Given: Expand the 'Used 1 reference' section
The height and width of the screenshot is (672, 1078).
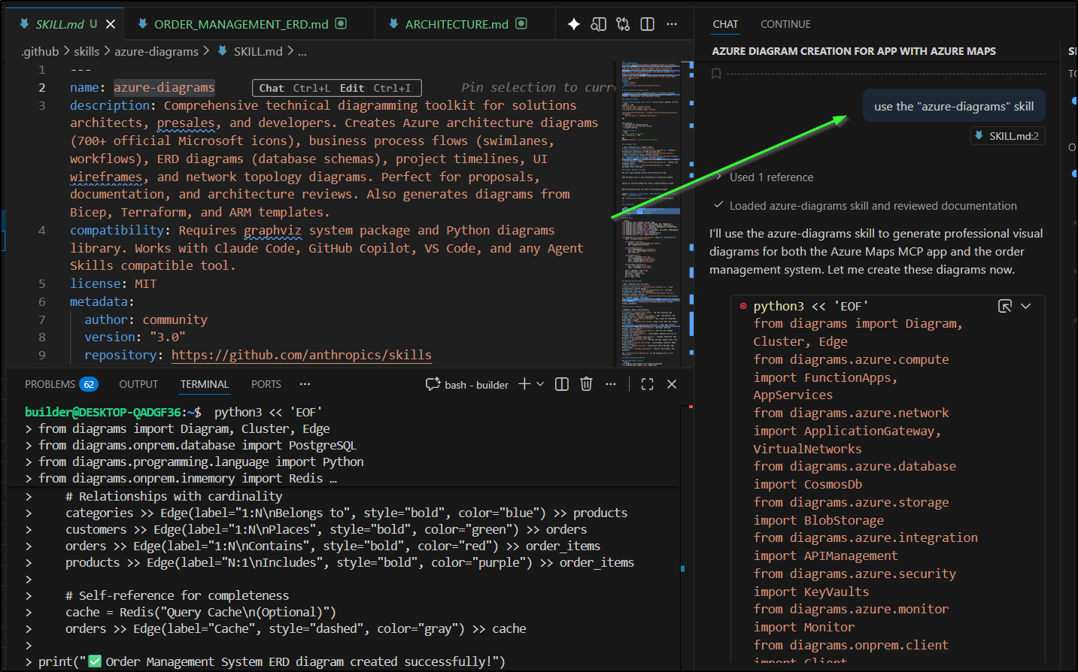Looking at the screenshot, I should [x=770, y=177].
